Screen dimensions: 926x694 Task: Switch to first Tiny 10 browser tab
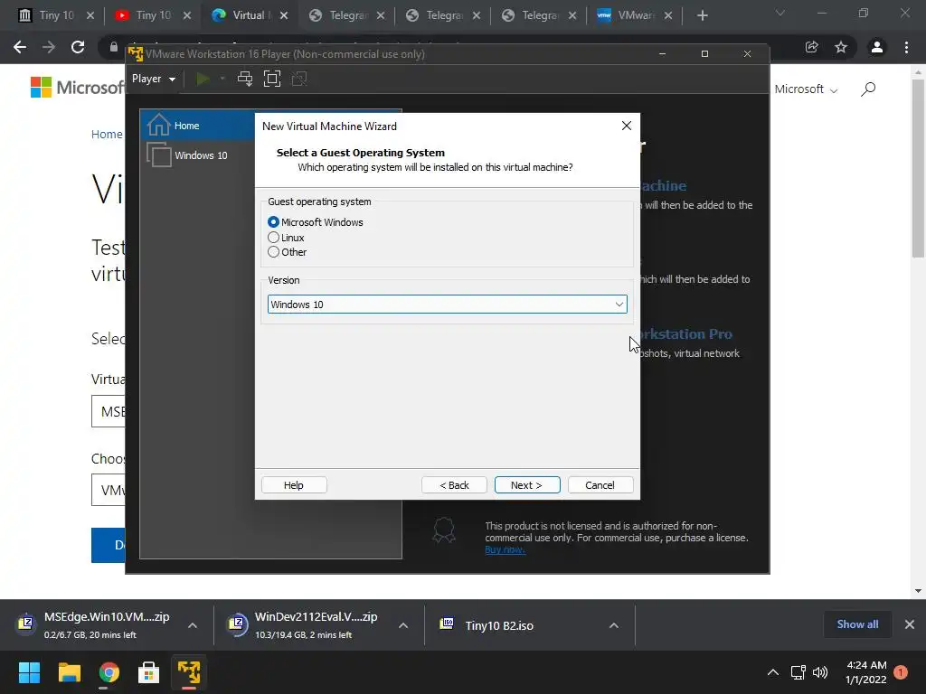coord(57,15)
